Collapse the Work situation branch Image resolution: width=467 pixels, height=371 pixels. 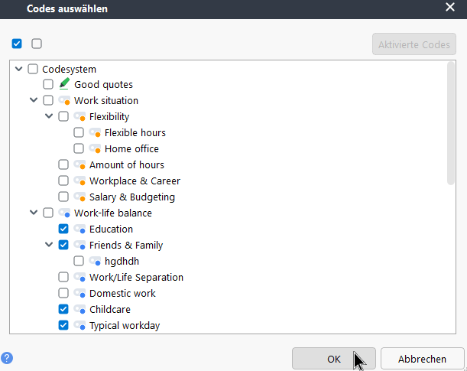tap(34, 100)
